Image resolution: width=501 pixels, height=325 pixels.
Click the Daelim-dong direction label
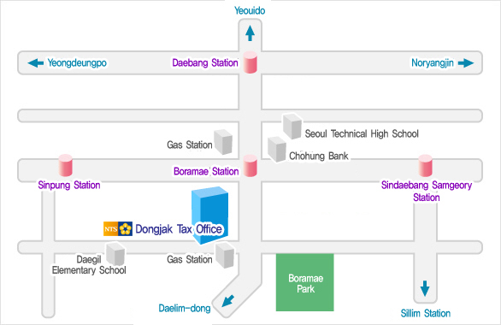click(185, 308)
